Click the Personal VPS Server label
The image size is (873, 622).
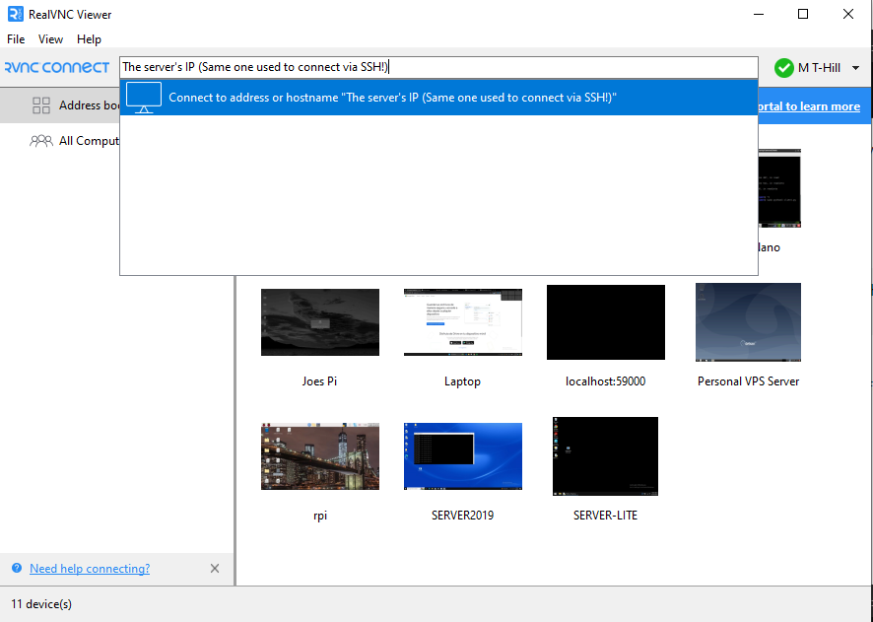(748, 381)
